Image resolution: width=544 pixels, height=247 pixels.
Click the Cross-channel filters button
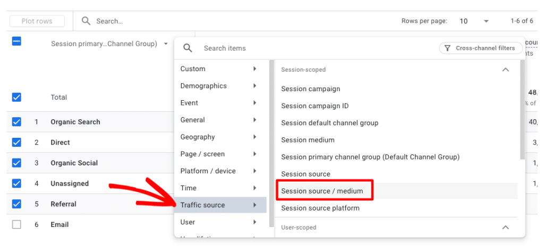pyautogui.click(x=480, y=48)
